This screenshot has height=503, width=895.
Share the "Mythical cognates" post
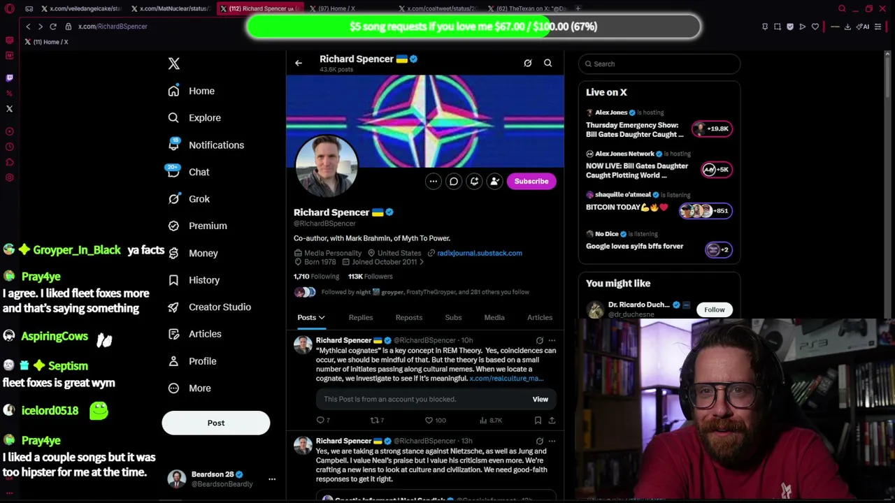click(x=552, y=420)
